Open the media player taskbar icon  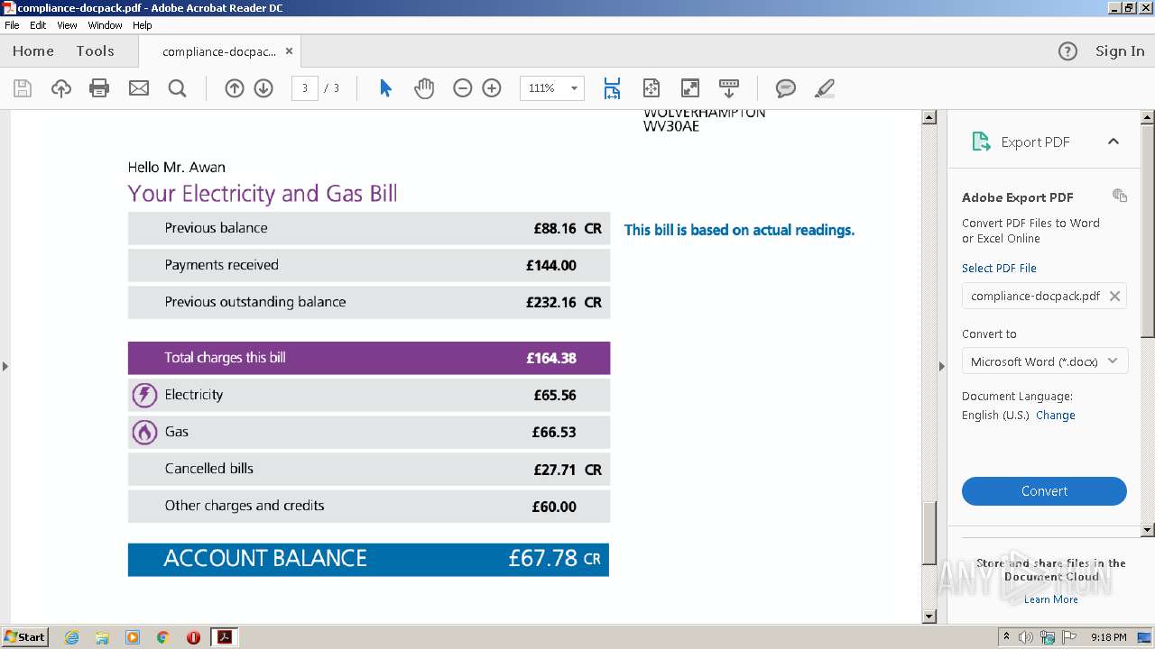coord(133,637)
